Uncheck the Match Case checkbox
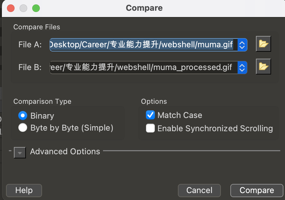Screen dimensions: 285x200 coord(150,115)
